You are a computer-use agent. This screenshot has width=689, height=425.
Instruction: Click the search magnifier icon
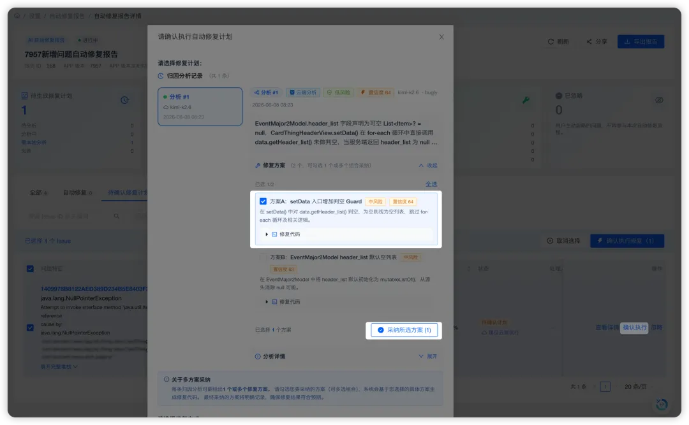117,217
